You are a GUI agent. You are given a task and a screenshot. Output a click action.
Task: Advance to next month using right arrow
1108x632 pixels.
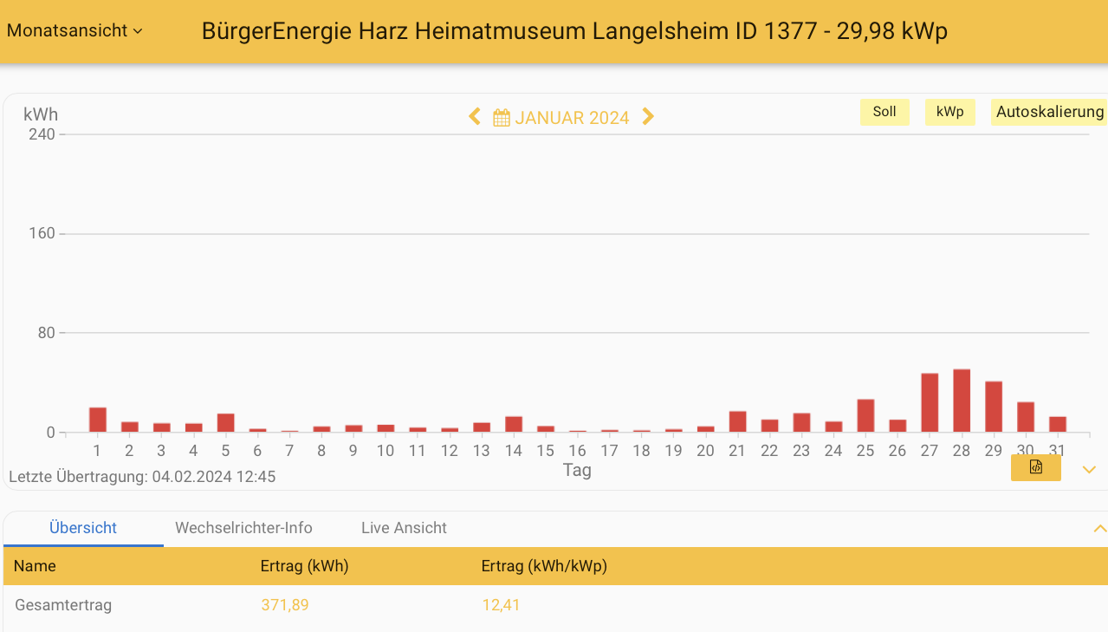click(647, 116)
